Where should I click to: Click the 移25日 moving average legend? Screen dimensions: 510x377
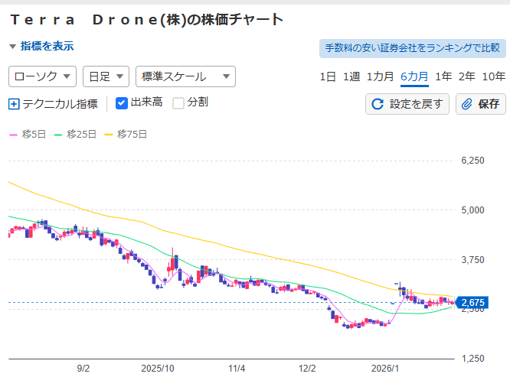click(x=75, y=134)
